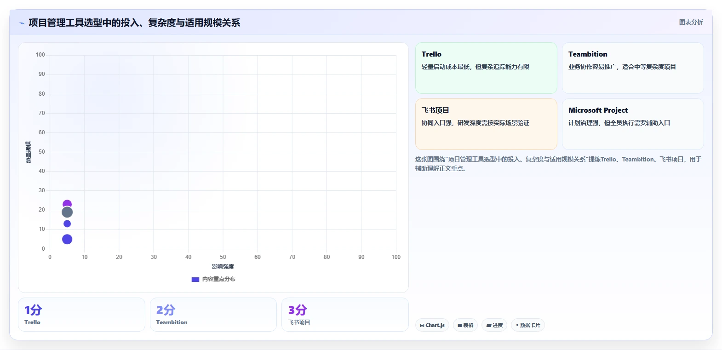Click the 进度 tag chip
This screenshot has height=350, width=722.
[x=494, y=325]
